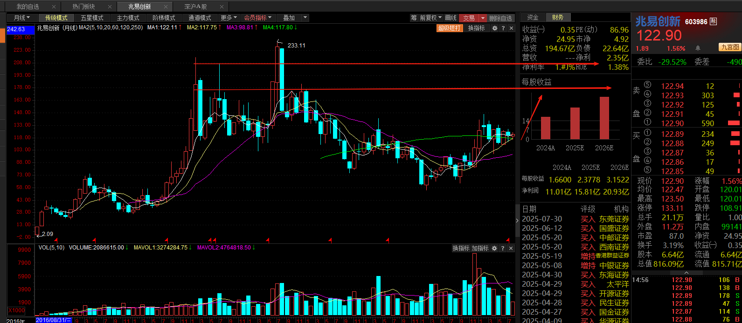Close the 热门板块 tab

[x=110, y=7]
